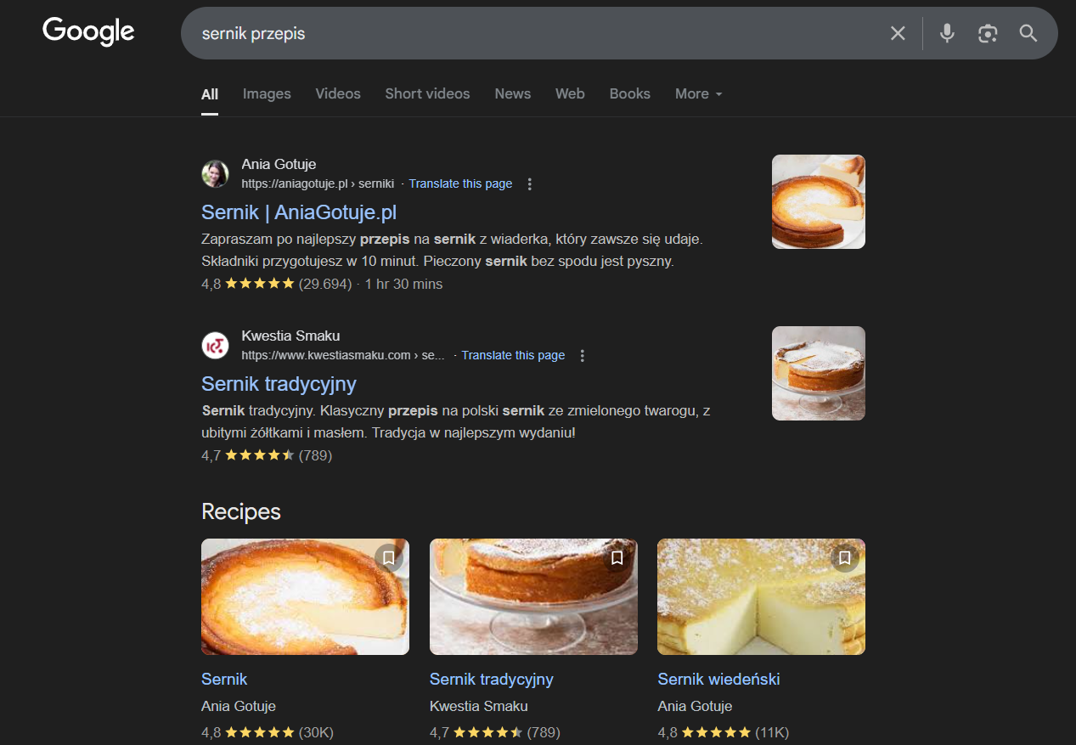Click 'Kwestia Smaku' source name in second result
The height and width of the screenshot is (745, 1076).
click(x=290, y=336)
